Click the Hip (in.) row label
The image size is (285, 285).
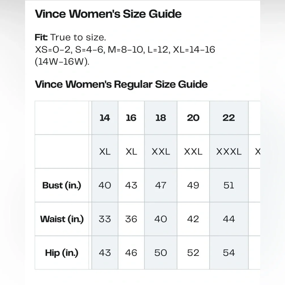click(62, 253)
